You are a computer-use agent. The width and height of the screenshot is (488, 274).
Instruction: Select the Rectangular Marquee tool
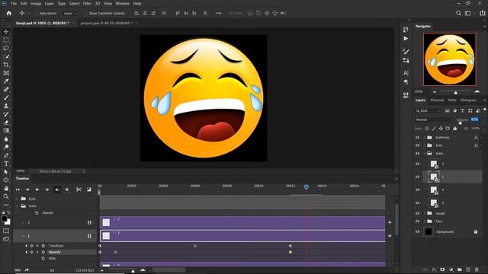6,40
